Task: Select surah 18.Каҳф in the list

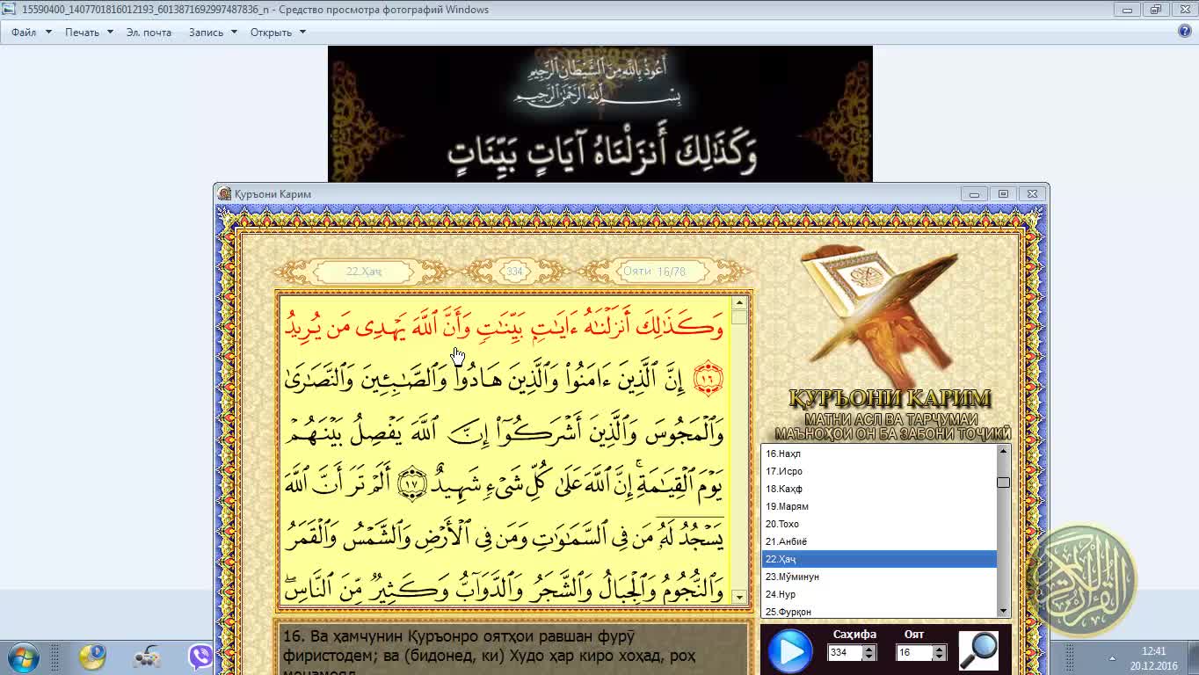Action: click(x=879, y=489)
